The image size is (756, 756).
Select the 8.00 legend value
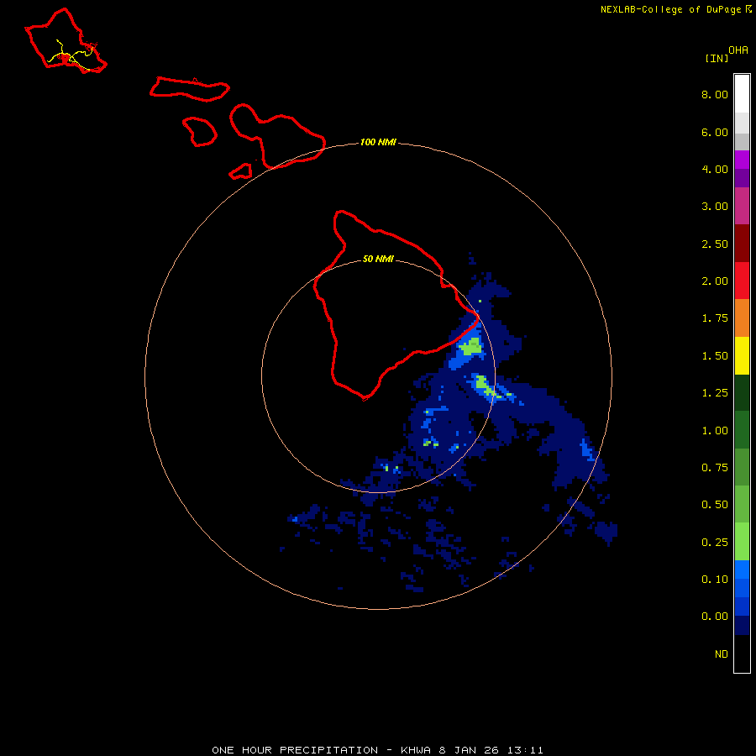[x=715, y=94]
